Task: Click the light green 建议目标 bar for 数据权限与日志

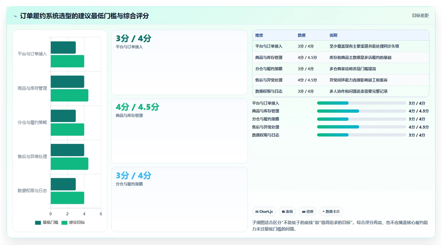Action: (67, 198)
